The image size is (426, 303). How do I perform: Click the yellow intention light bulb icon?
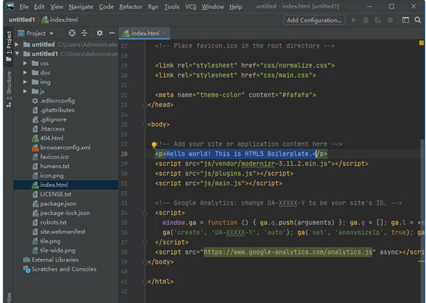(x=154, y=145)
